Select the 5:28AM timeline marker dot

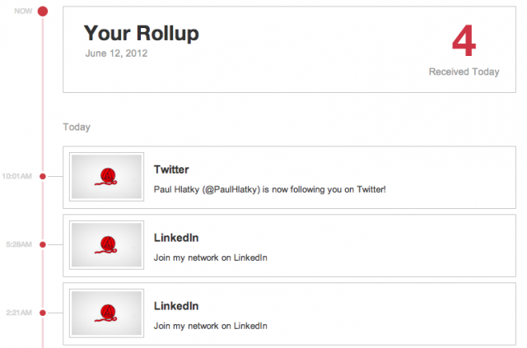pos(43,244)
